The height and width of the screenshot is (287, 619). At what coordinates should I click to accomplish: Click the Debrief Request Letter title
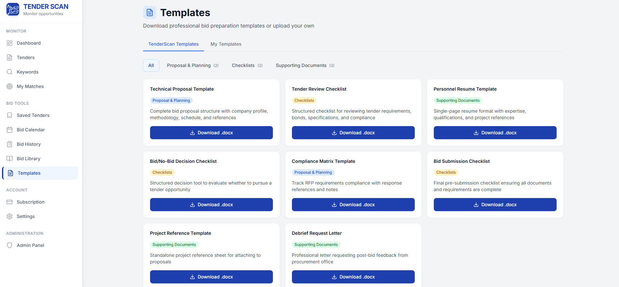click(317, 233)
